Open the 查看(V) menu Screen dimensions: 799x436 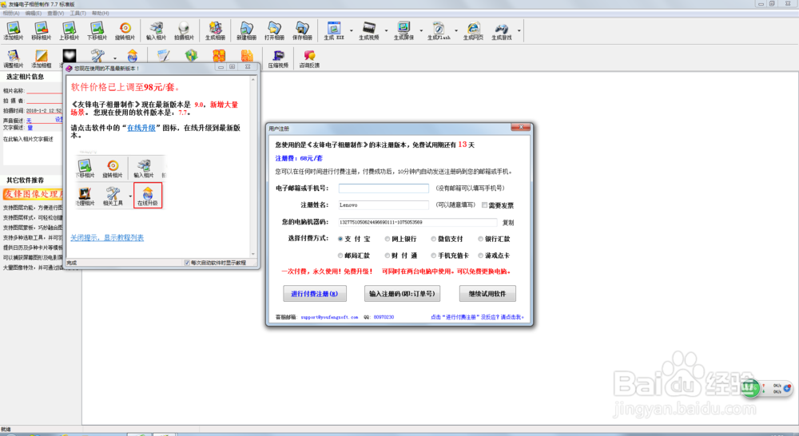click(56, 14)
